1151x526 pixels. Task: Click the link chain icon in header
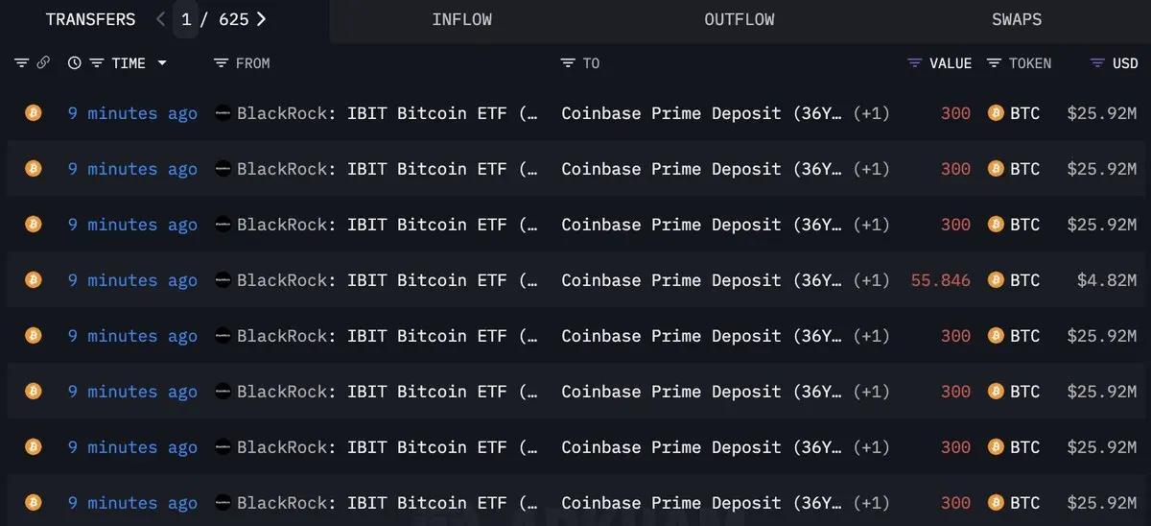click(x=43, y=63)
